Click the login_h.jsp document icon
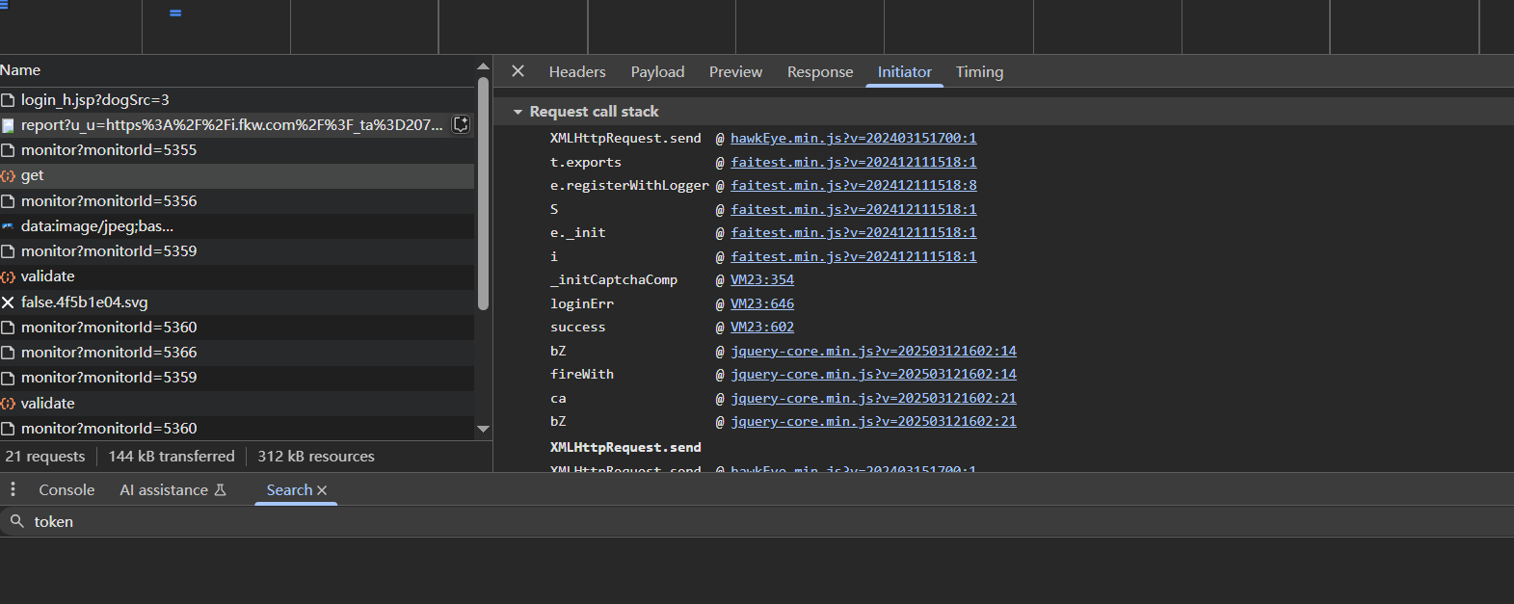Viewport: 1514px width, 604px height. tap(9, 100)
